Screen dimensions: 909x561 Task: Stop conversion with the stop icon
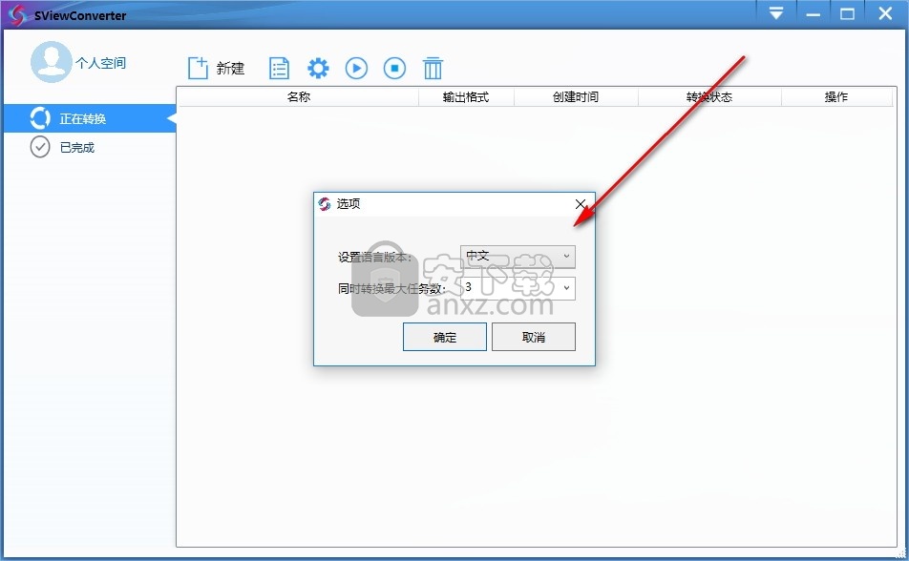[394, 69]
